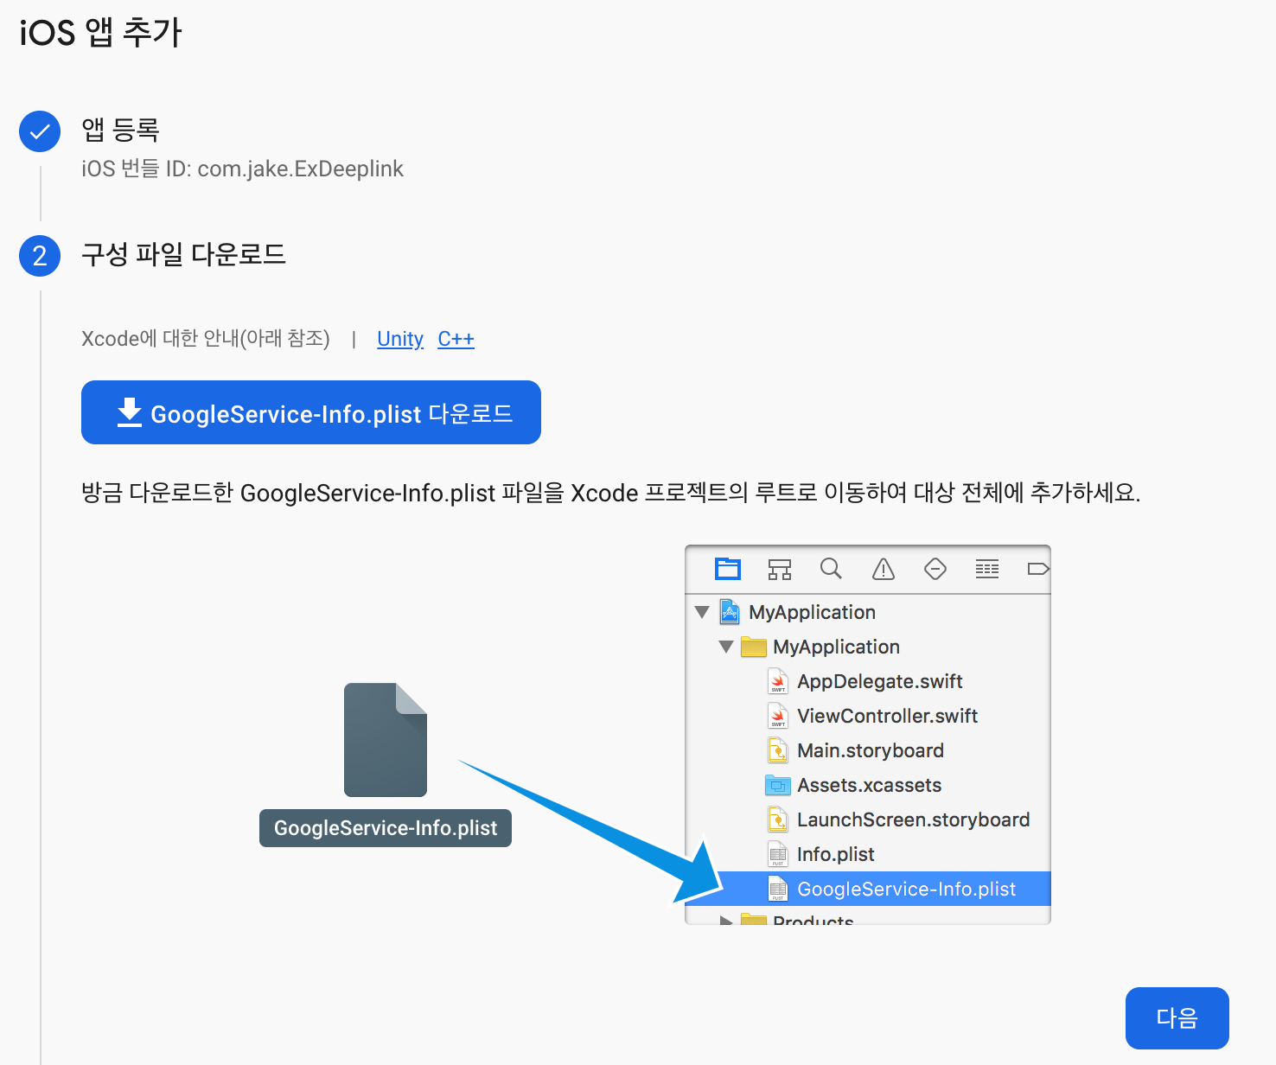Click the MyApplication yellow folder icon
The height and width of the screenshot is (1065, 1276).
[x=754, y=647]
